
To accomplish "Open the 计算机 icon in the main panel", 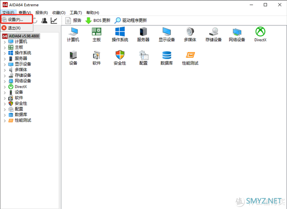I will point(73,35).
